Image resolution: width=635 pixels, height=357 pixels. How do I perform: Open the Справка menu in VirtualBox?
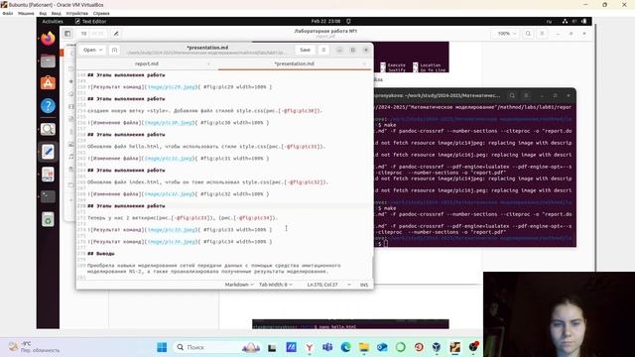(x=101, y=13)
